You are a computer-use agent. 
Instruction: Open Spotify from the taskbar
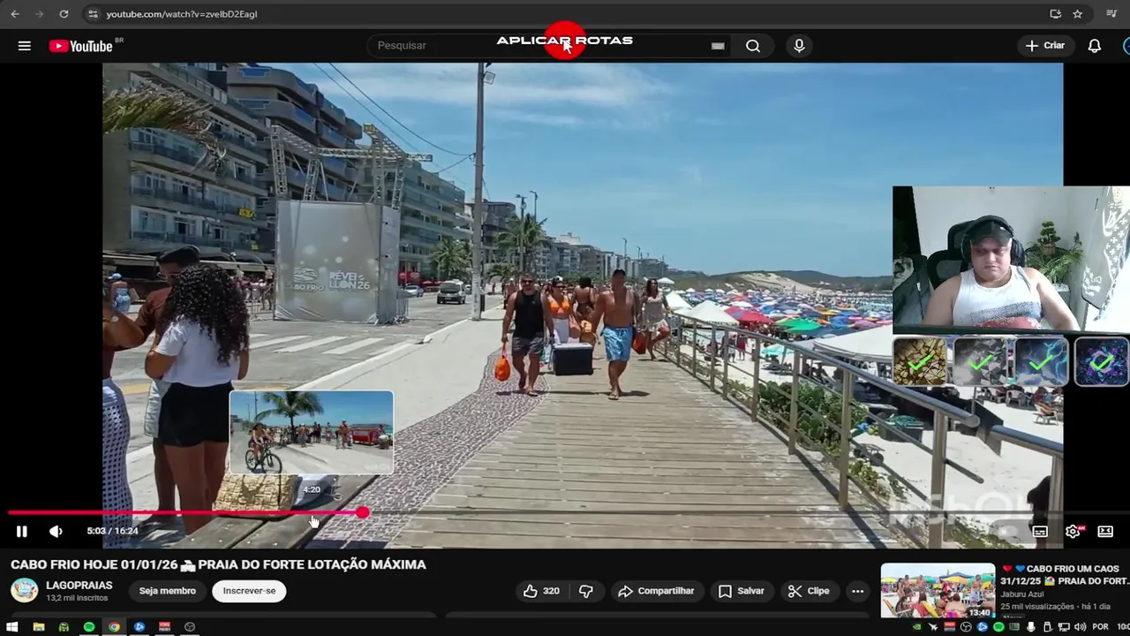(89, 627)
